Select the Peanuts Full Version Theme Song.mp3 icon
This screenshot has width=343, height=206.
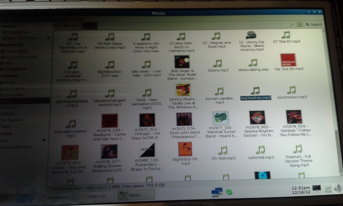[298, 149]
